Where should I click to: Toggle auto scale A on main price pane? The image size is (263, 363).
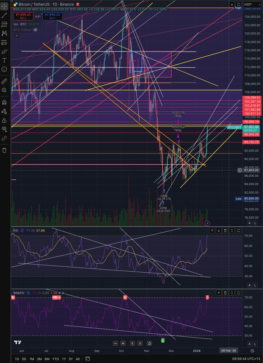click(x=249, y=223)
